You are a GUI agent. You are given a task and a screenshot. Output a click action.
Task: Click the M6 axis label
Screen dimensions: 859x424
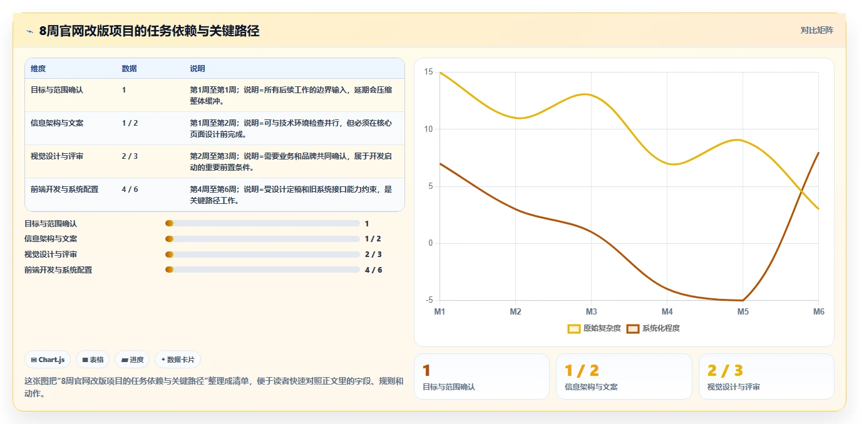(818, 311)
